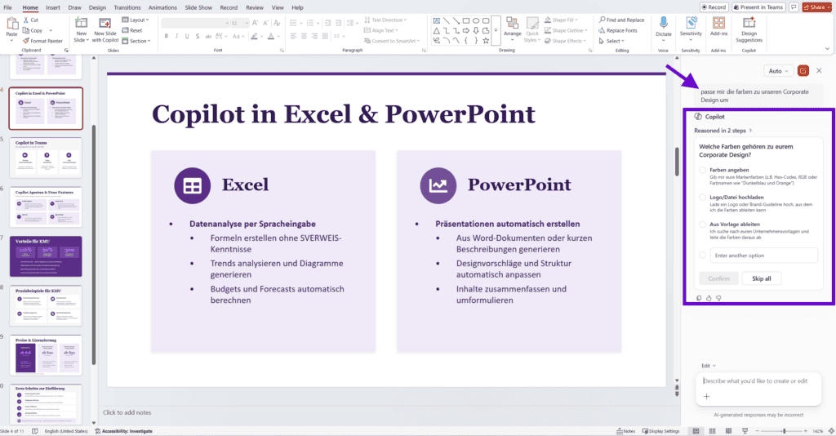Open the Arrange dropdown
The image size is (836, 436).
coord(513,29)
